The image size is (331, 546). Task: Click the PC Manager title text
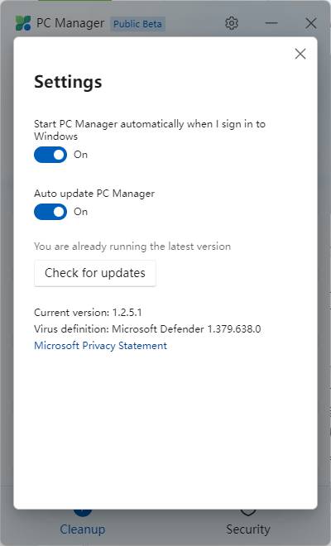70,23
